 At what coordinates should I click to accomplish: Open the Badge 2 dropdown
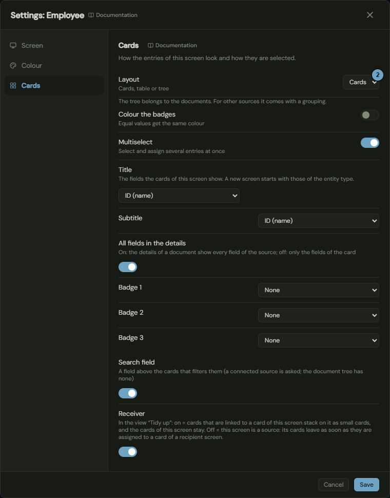click(319, 315)
